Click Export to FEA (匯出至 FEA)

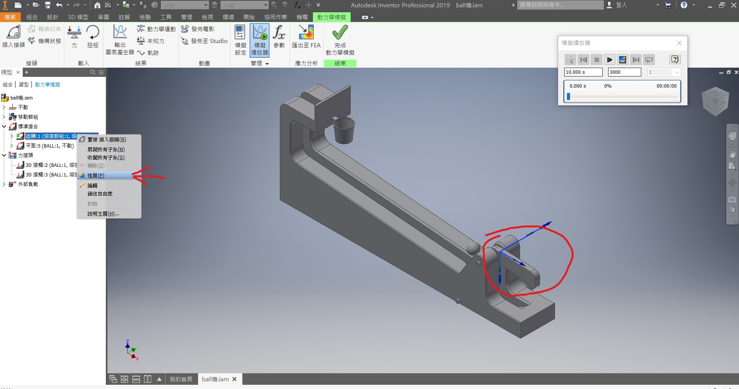306,36
